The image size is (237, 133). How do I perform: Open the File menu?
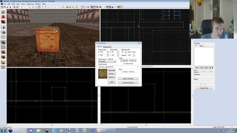coord(5,4)
